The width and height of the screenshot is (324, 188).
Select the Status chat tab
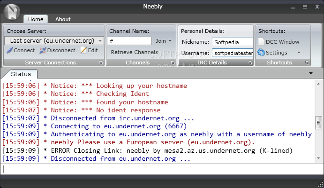pos(21,74)
